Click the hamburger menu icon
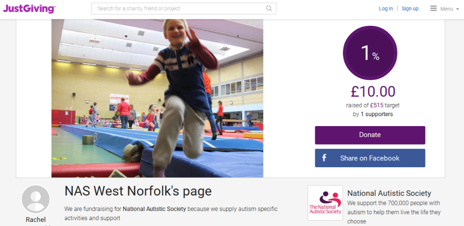This screenshot has height=226, width=464. pyautogui.click(x=434, y=9)
